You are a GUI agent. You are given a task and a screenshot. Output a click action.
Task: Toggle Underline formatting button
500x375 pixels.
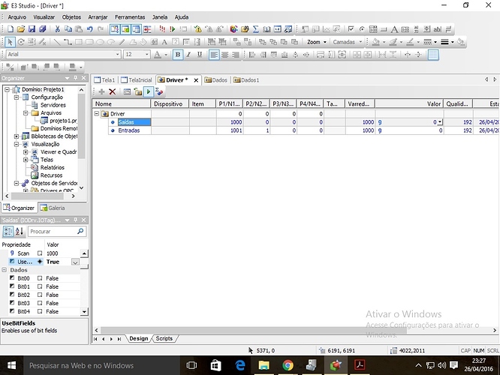(200, 55)
